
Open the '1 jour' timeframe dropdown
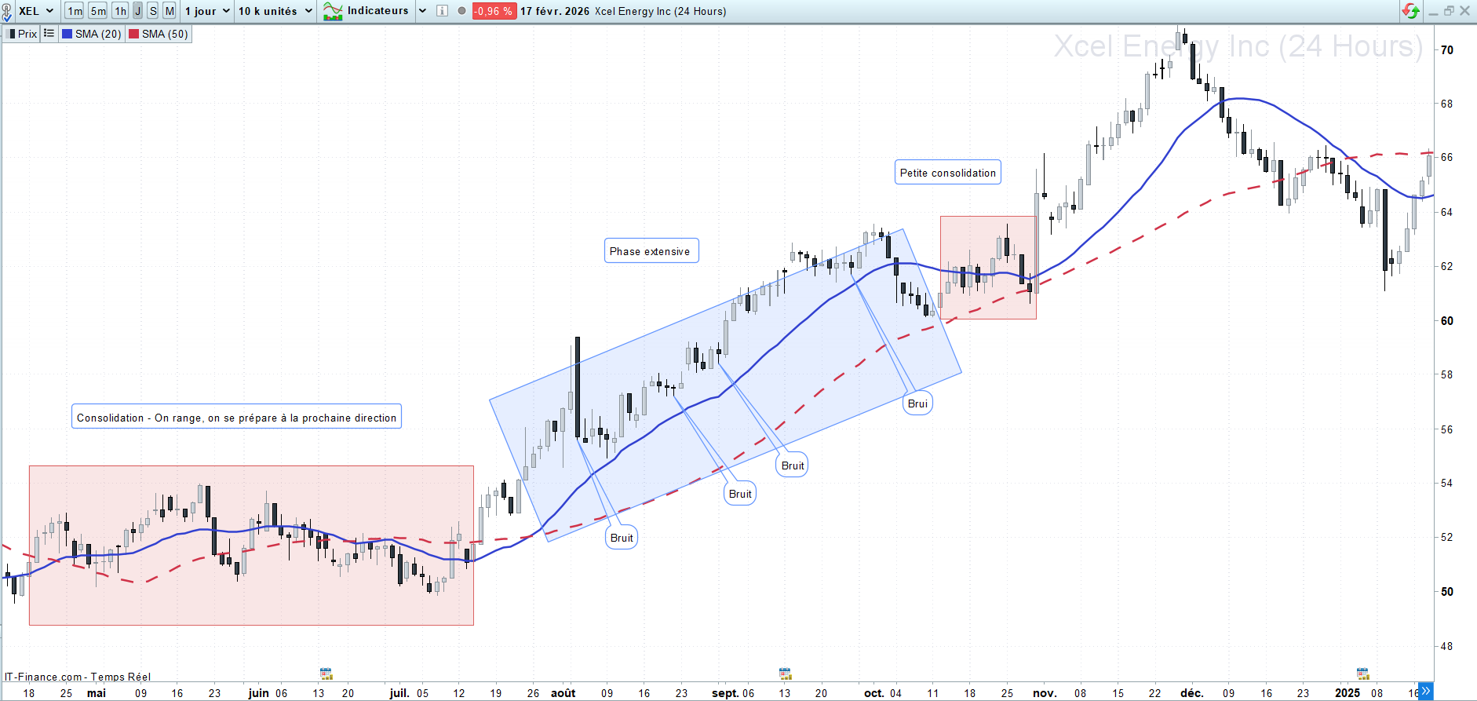(207, 11)
